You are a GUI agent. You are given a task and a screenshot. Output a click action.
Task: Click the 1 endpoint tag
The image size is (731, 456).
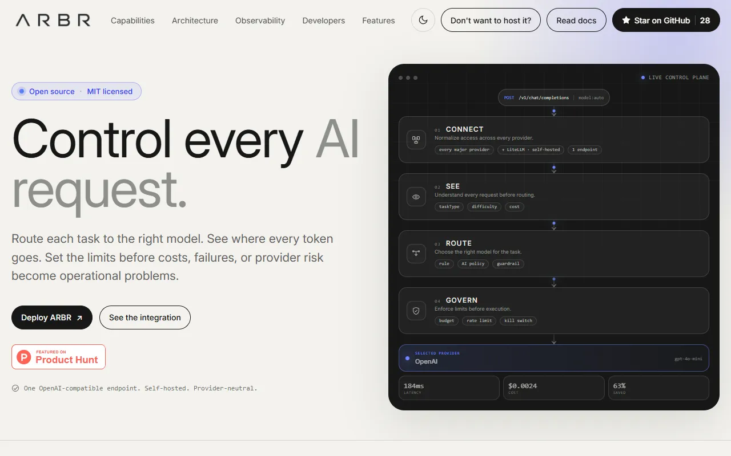[585, 150]
